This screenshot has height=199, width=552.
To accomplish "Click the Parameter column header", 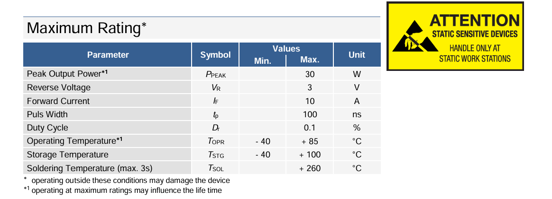I will point(108,55).
